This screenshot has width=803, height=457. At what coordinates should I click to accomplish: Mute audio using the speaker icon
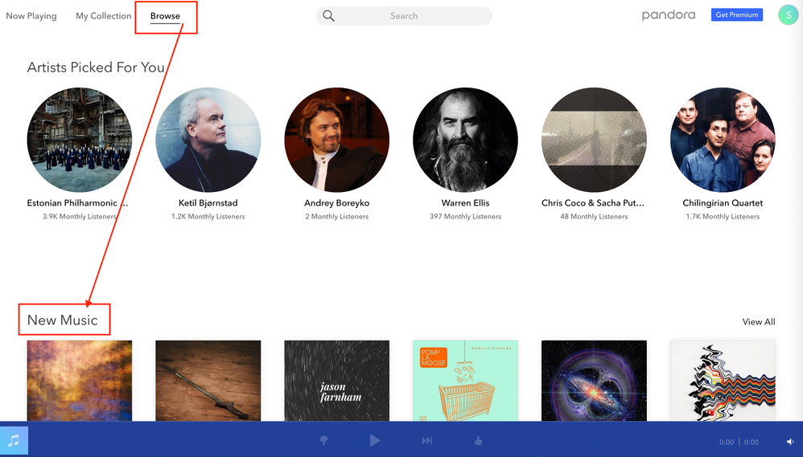click(x=790, y=441)
